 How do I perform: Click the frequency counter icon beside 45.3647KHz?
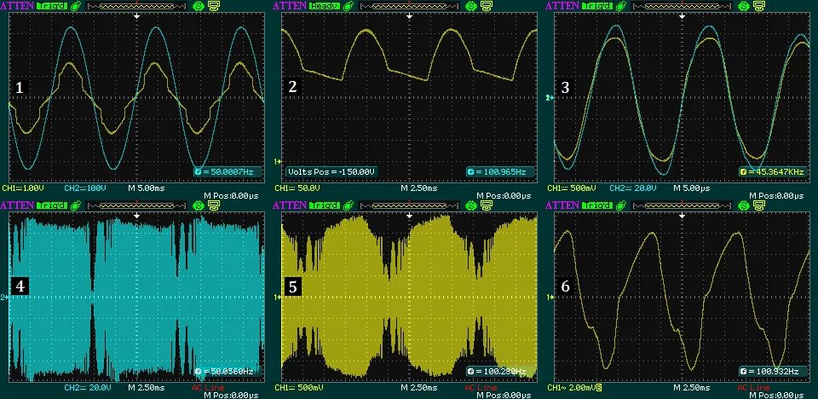point(742,172)
